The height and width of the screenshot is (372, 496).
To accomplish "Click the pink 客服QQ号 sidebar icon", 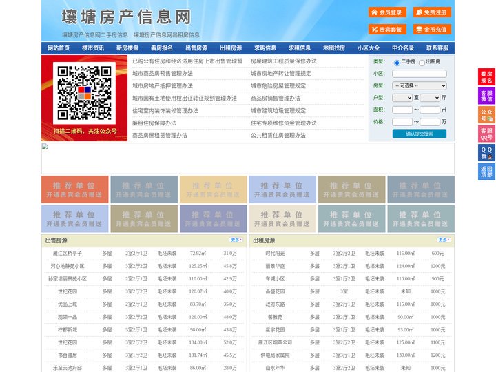I will [486, 134].
